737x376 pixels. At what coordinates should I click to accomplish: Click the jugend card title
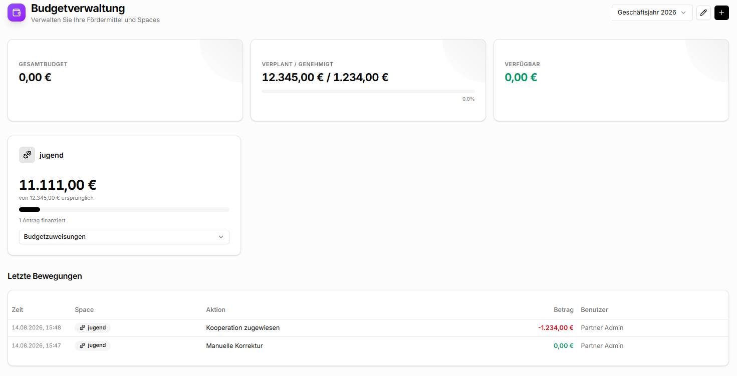click(x=52, y=155)
